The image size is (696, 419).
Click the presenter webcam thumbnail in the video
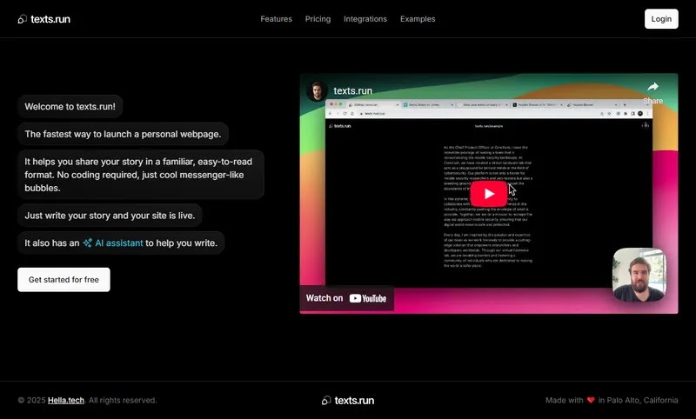(x=639, y=275)
